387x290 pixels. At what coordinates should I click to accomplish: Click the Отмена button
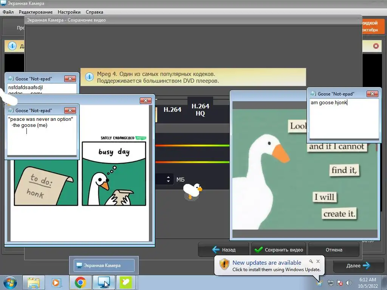pos(334,250)
